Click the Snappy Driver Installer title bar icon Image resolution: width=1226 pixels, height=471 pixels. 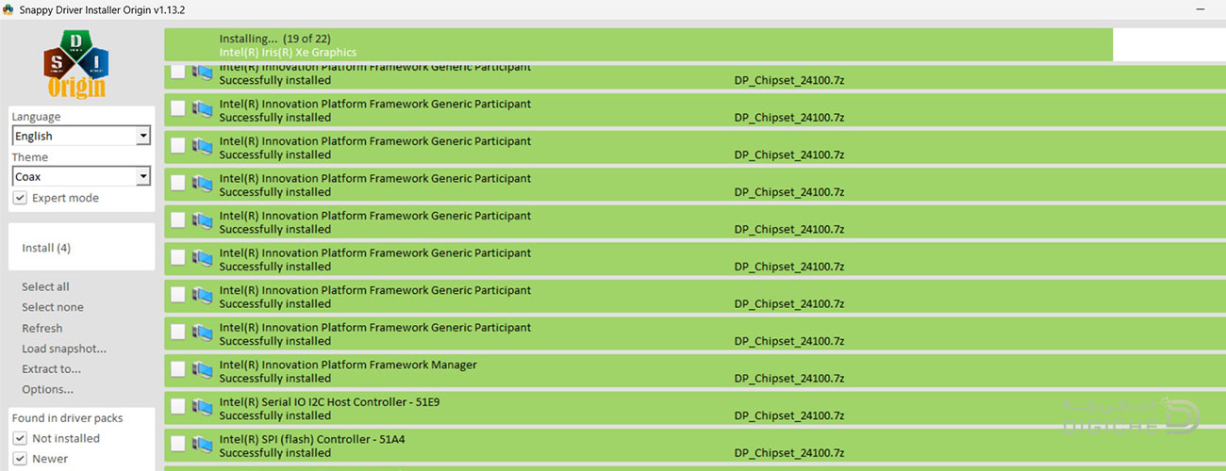(9, 9)
